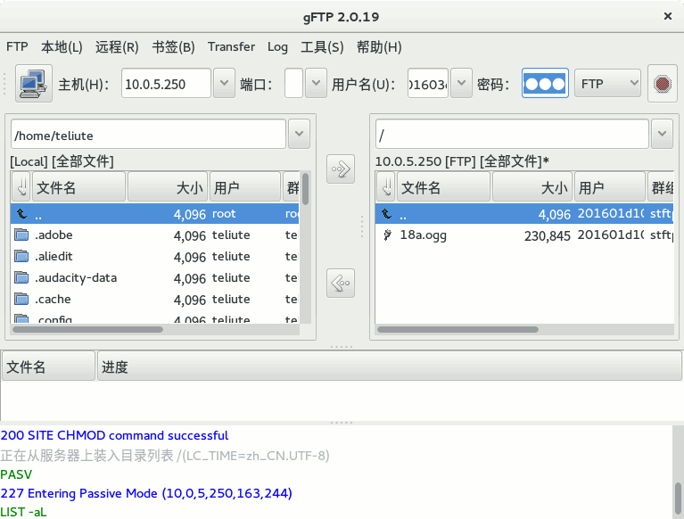Click the transfer queue 进度 column header
This screenshot has width=684, height=519.
point(389,367)
